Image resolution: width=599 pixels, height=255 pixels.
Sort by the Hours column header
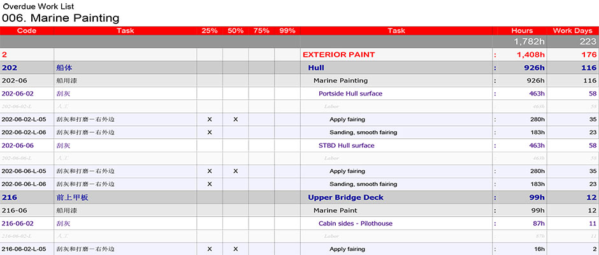point(522,31)
